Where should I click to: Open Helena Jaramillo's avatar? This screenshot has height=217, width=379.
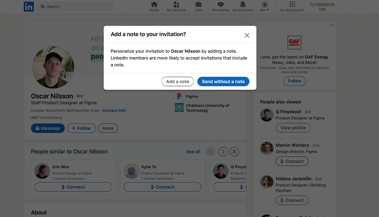[x=267, y=182]
